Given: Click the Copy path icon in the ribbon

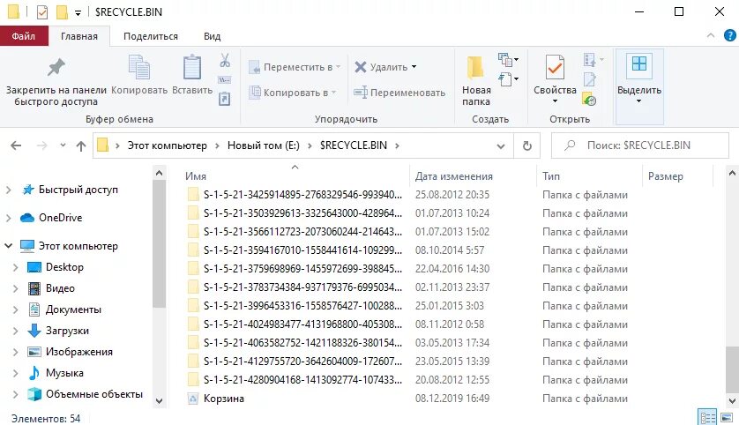Looking at the screenshot, I should pos(224,79).
